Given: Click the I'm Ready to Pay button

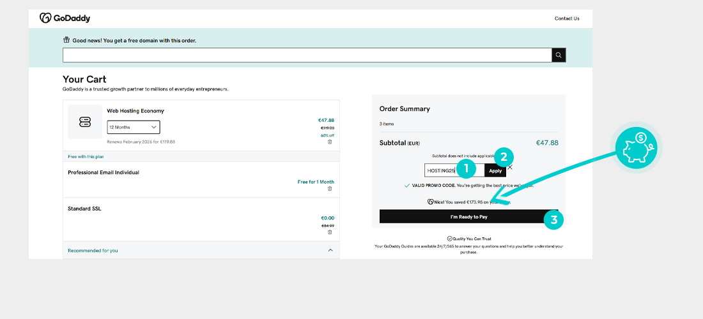Looking at the screenshot, I should (x=468, y=217).
